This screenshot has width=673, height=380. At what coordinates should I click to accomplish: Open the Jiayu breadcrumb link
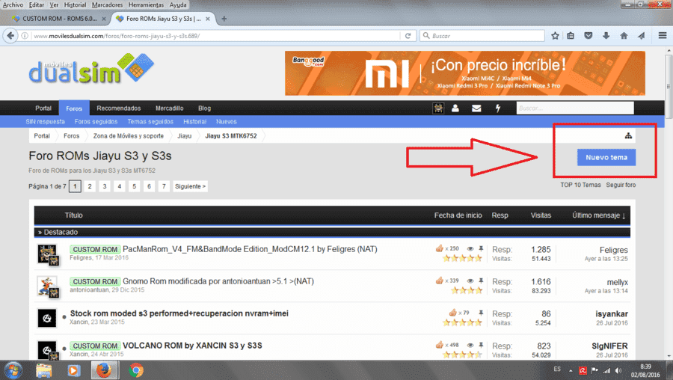(x=184, y=136)
